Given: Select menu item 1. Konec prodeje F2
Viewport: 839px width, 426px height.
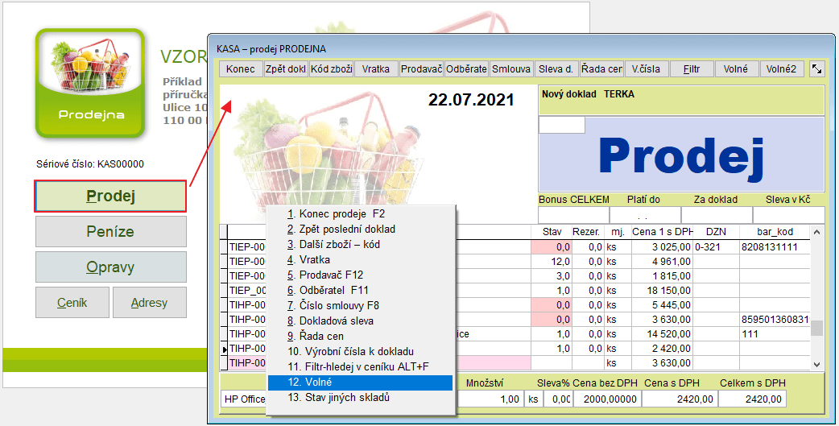Looking at the screenshot, I should (x=360, y=214).
